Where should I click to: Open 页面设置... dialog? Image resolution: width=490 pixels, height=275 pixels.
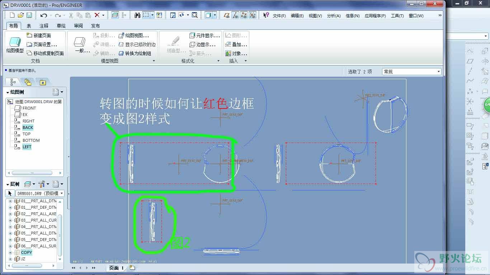click(42, 44)
